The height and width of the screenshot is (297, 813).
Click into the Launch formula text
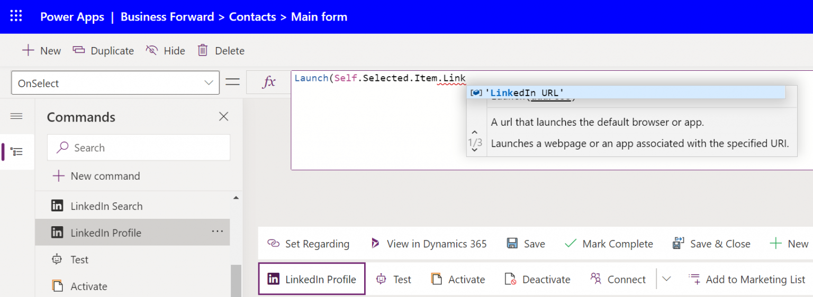tap(380, 78)
